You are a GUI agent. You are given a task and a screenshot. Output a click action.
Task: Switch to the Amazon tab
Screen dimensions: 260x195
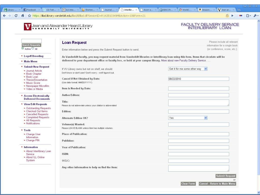click(x=206, y=10)
